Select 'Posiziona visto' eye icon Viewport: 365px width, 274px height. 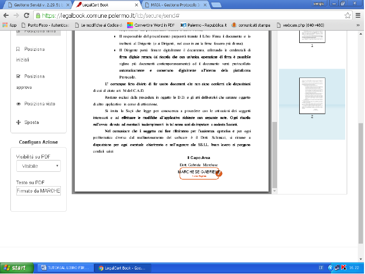18,104
